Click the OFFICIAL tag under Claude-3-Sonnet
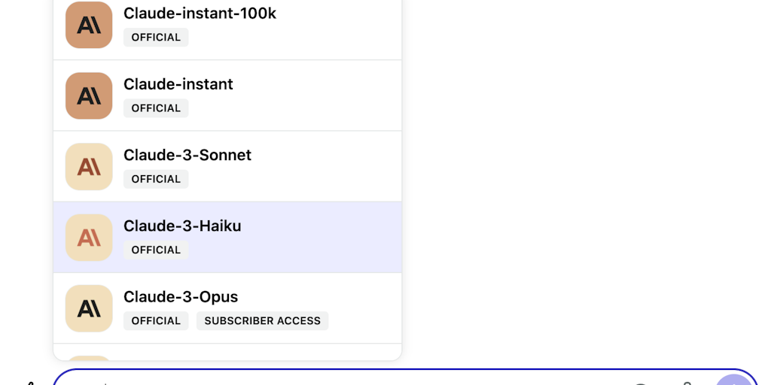Screen dimensions: 771x385 point(156,179)
